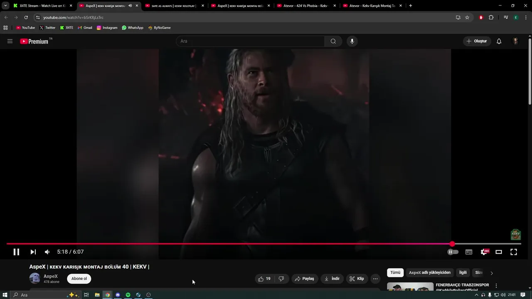Open Spotify from the taskbar

(x=128, y=295)
